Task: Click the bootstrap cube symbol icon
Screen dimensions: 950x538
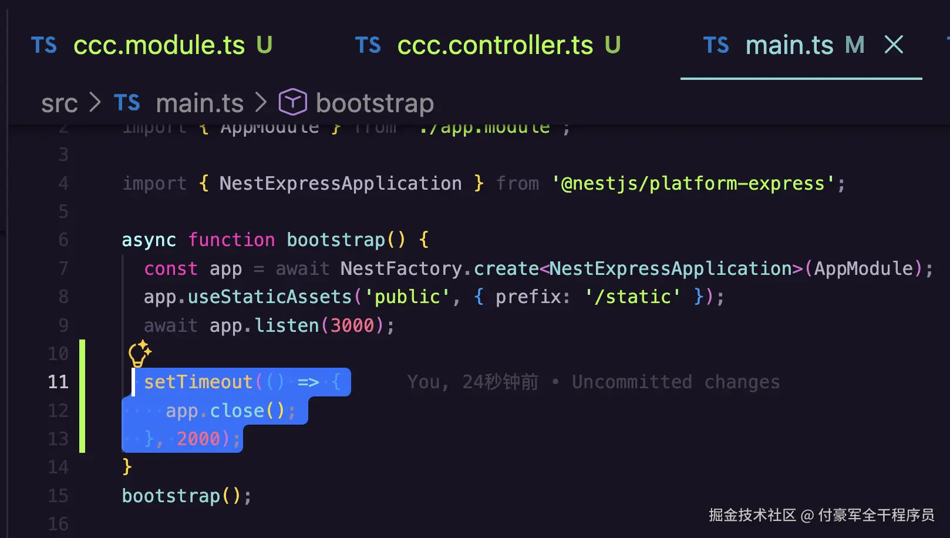Action: click(292, 102)
